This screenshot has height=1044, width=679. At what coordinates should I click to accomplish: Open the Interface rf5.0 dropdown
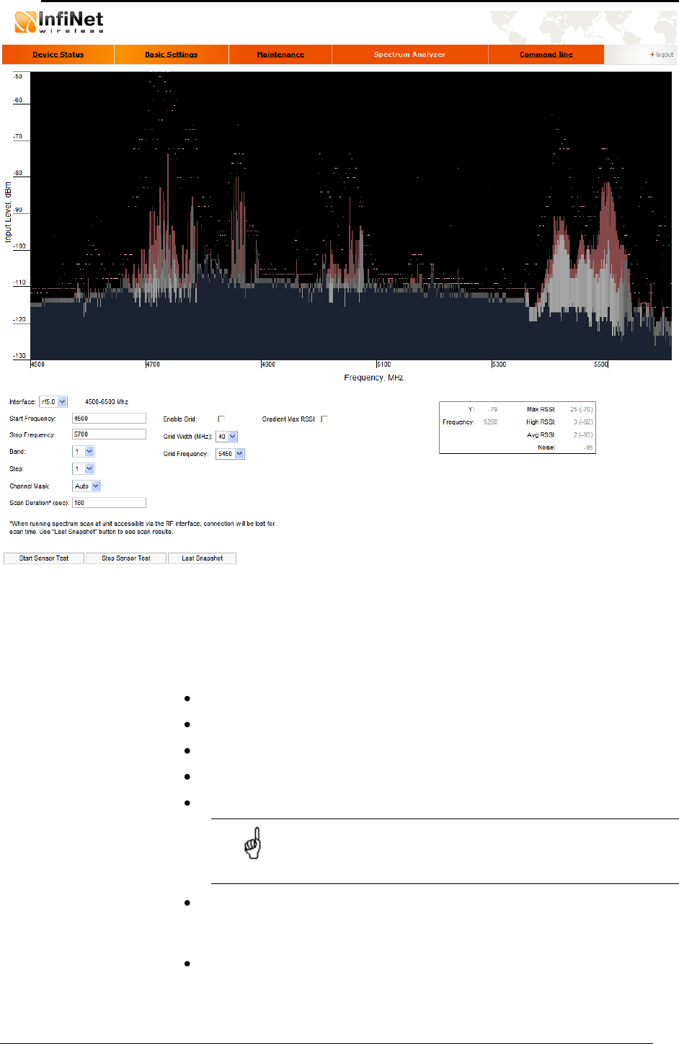pos(53,402)
